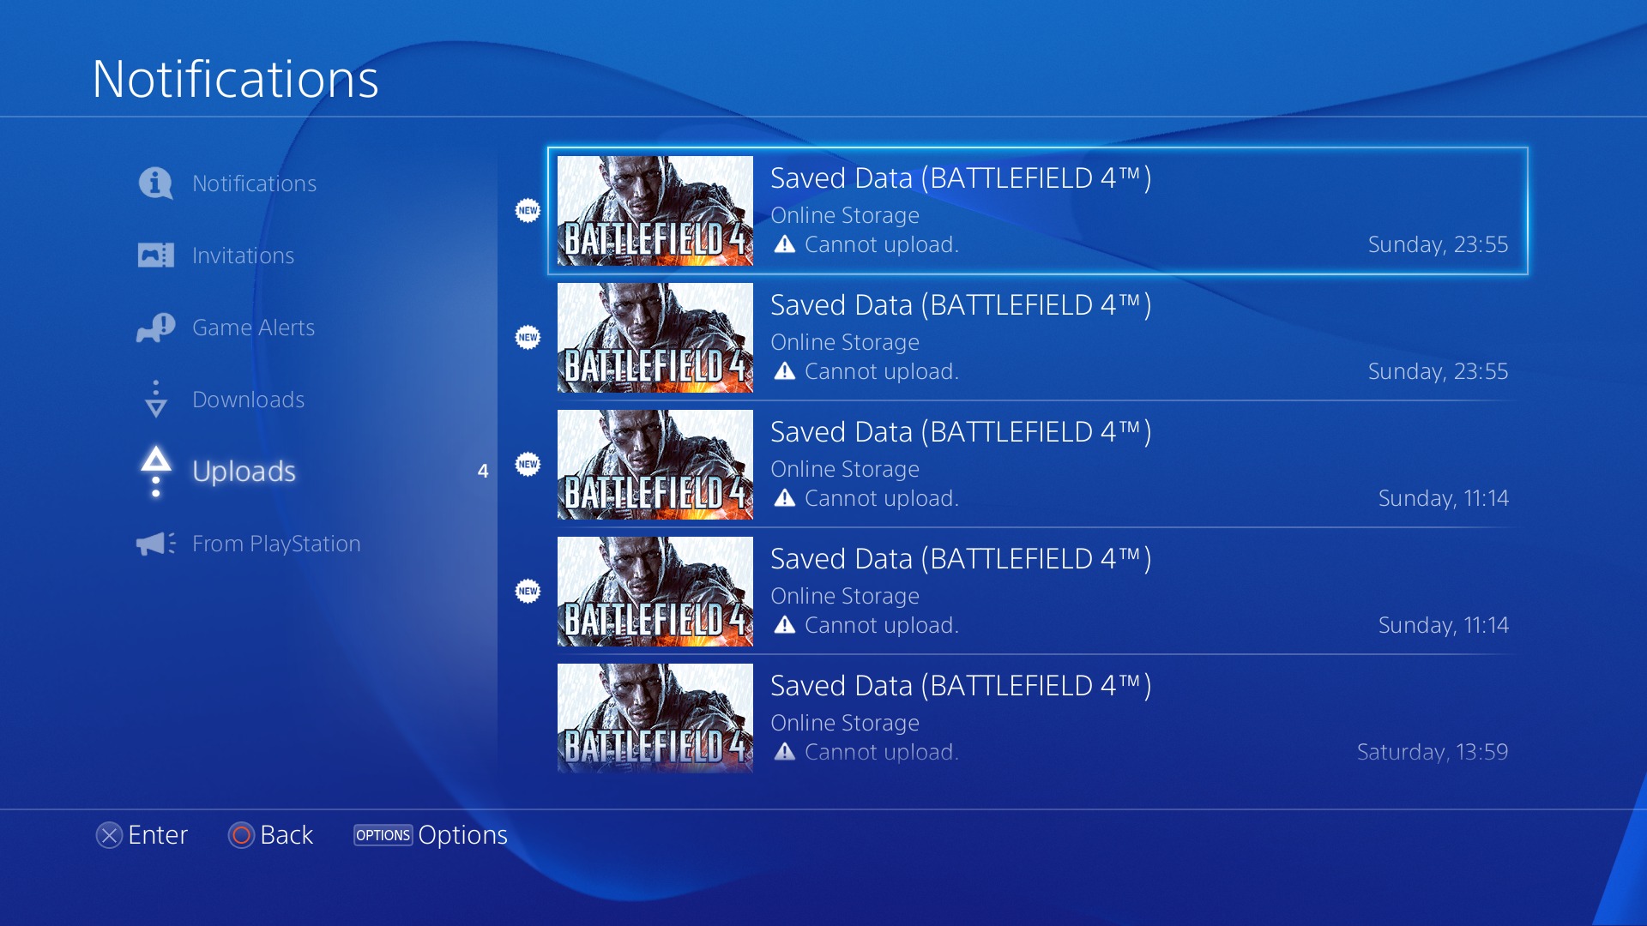Select the Invitations icon in sidebar

[x=155, y=256]
